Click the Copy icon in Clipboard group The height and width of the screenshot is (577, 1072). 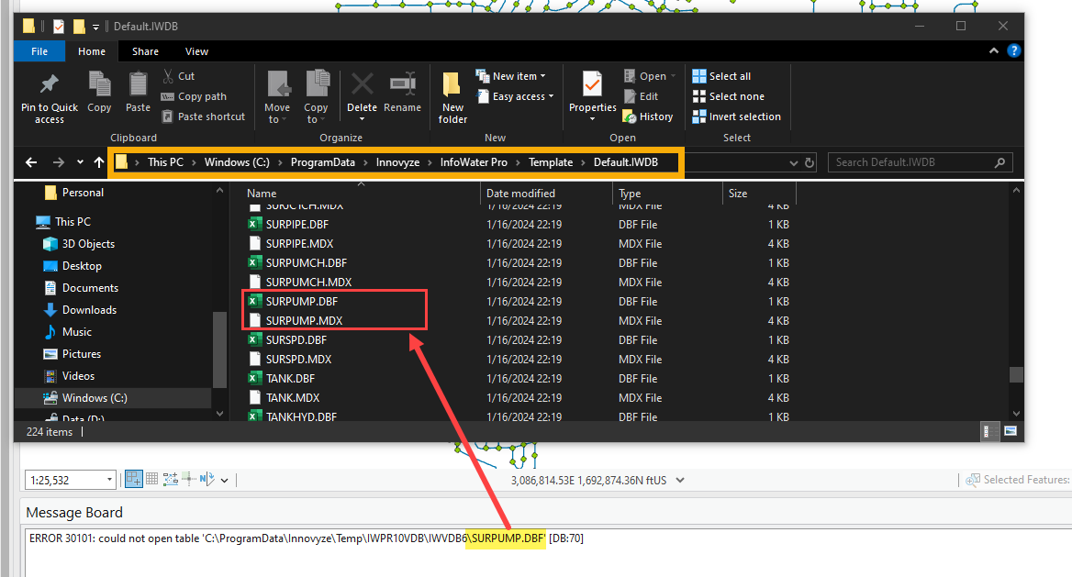[x=99, y=84]
